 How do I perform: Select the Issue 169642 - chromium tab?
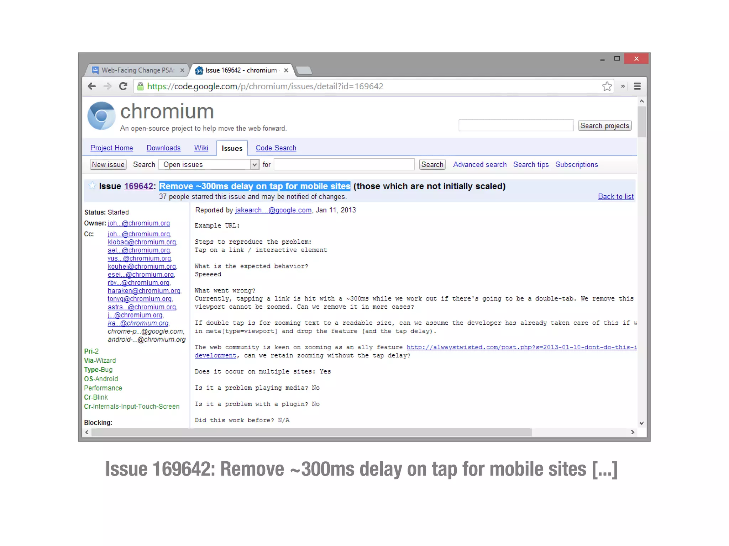[x=241, y=70]
